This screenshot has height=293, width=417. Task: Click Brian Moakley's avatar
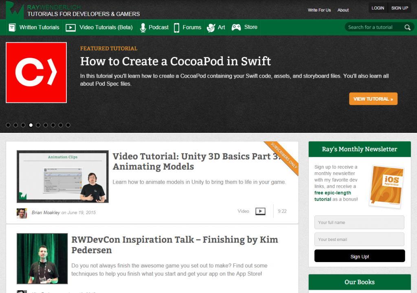pos(22,213)
